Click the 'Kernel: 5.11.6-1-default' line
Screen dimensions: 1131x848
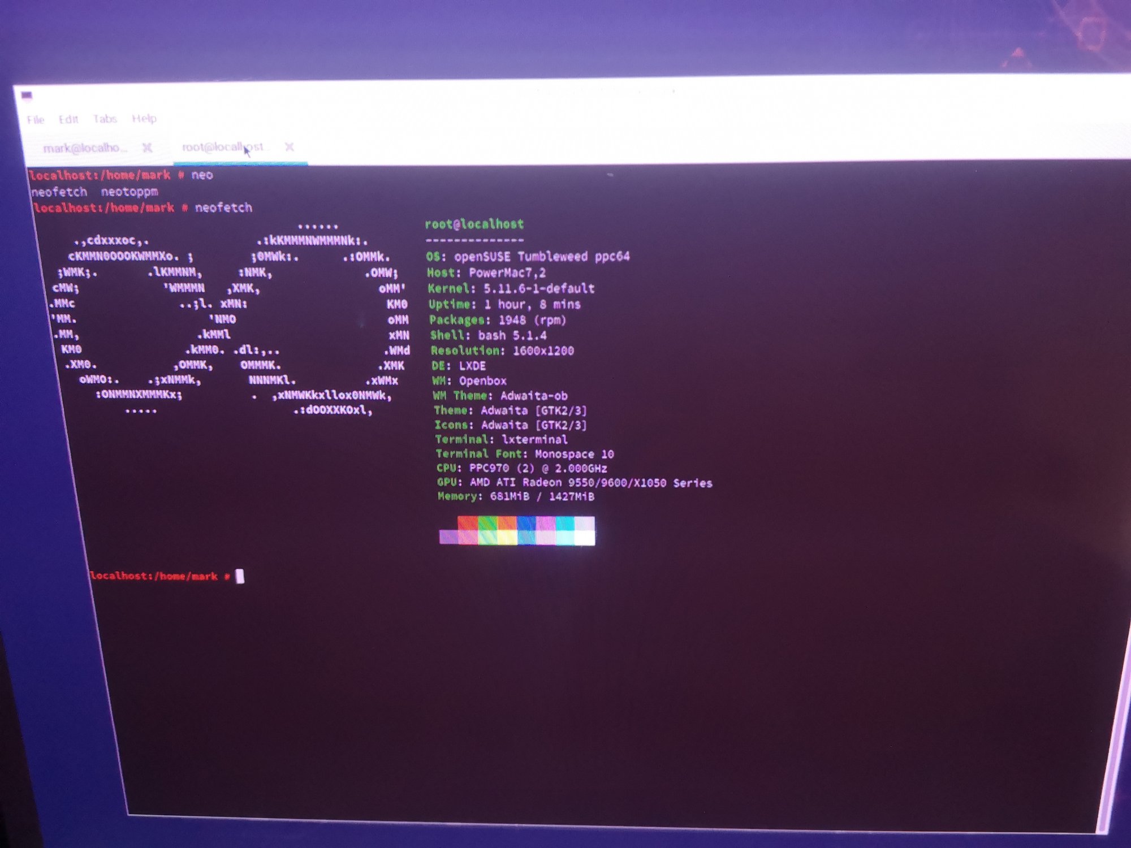[x=511, y=289]
